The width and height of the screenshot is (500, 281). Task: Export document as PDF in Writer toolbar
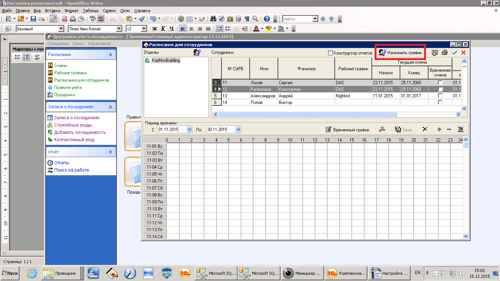point(65,19)
